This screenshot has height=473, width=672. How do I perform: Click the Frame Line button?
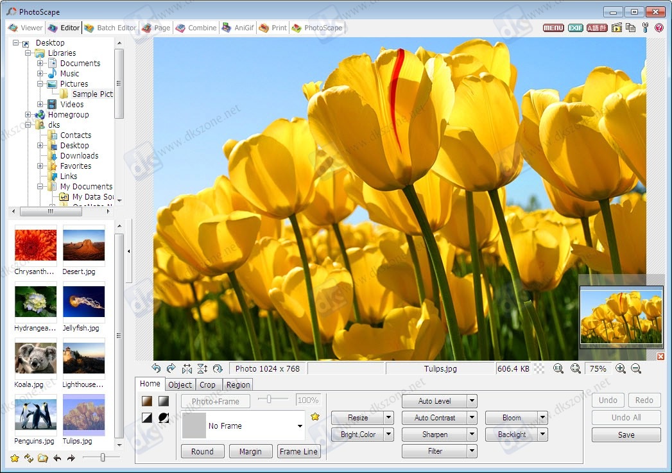298,451
